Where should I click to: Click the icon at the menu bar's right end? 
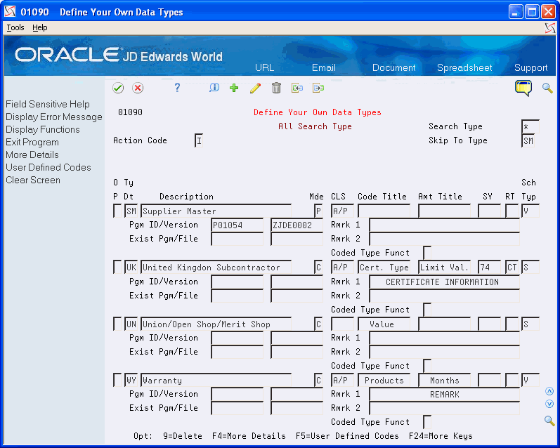(x=550, y=28)
